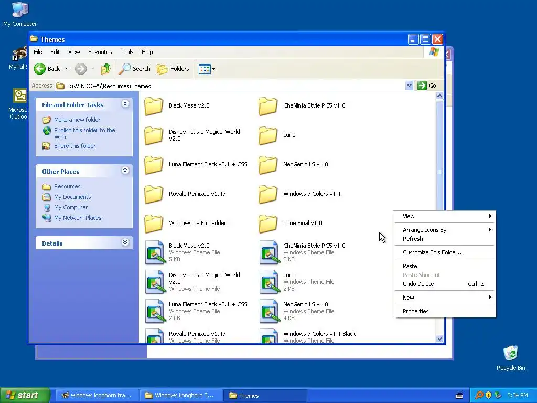Open the Disney - It's a Magical World folder
This screenshot has width=537, height=403.
154,135
